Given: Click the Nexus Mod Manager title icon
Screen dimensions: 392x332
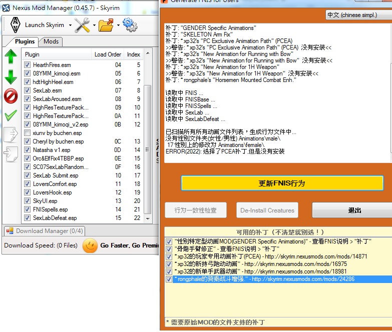Looking at the screenshot, I should click(x=6, y=8).
